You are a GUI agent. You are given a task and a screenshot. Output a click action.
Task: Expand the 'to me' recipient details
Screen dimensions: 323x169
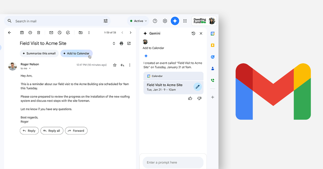point(30,69)
